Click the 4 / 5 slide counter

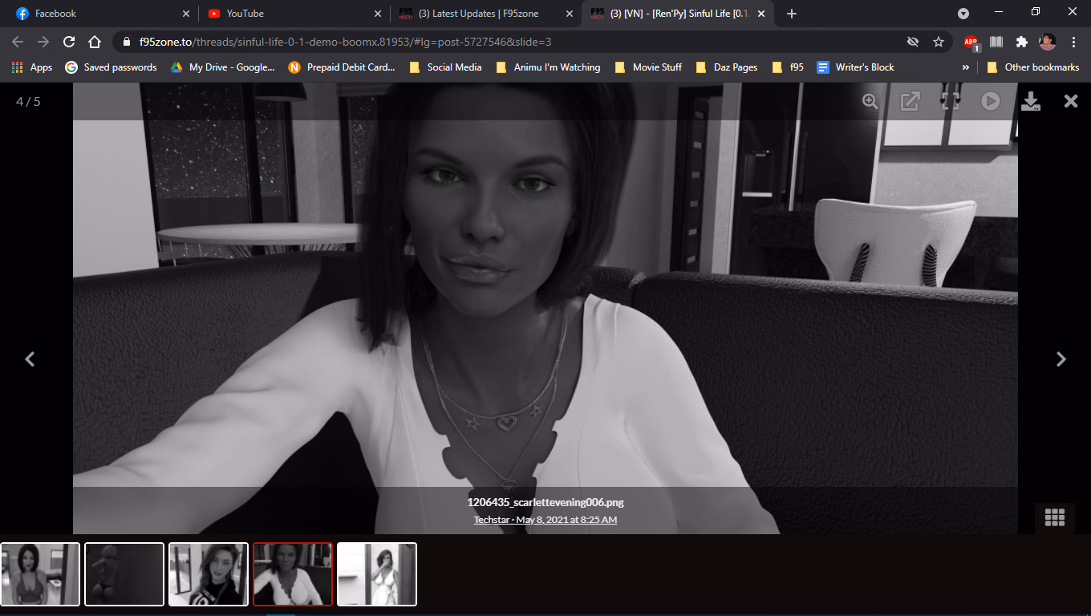[28, 101]
